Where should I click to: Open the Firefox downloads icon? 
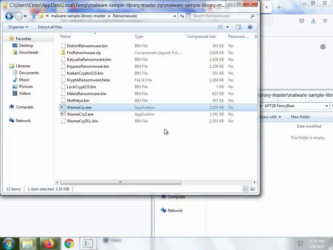point(313,21)
